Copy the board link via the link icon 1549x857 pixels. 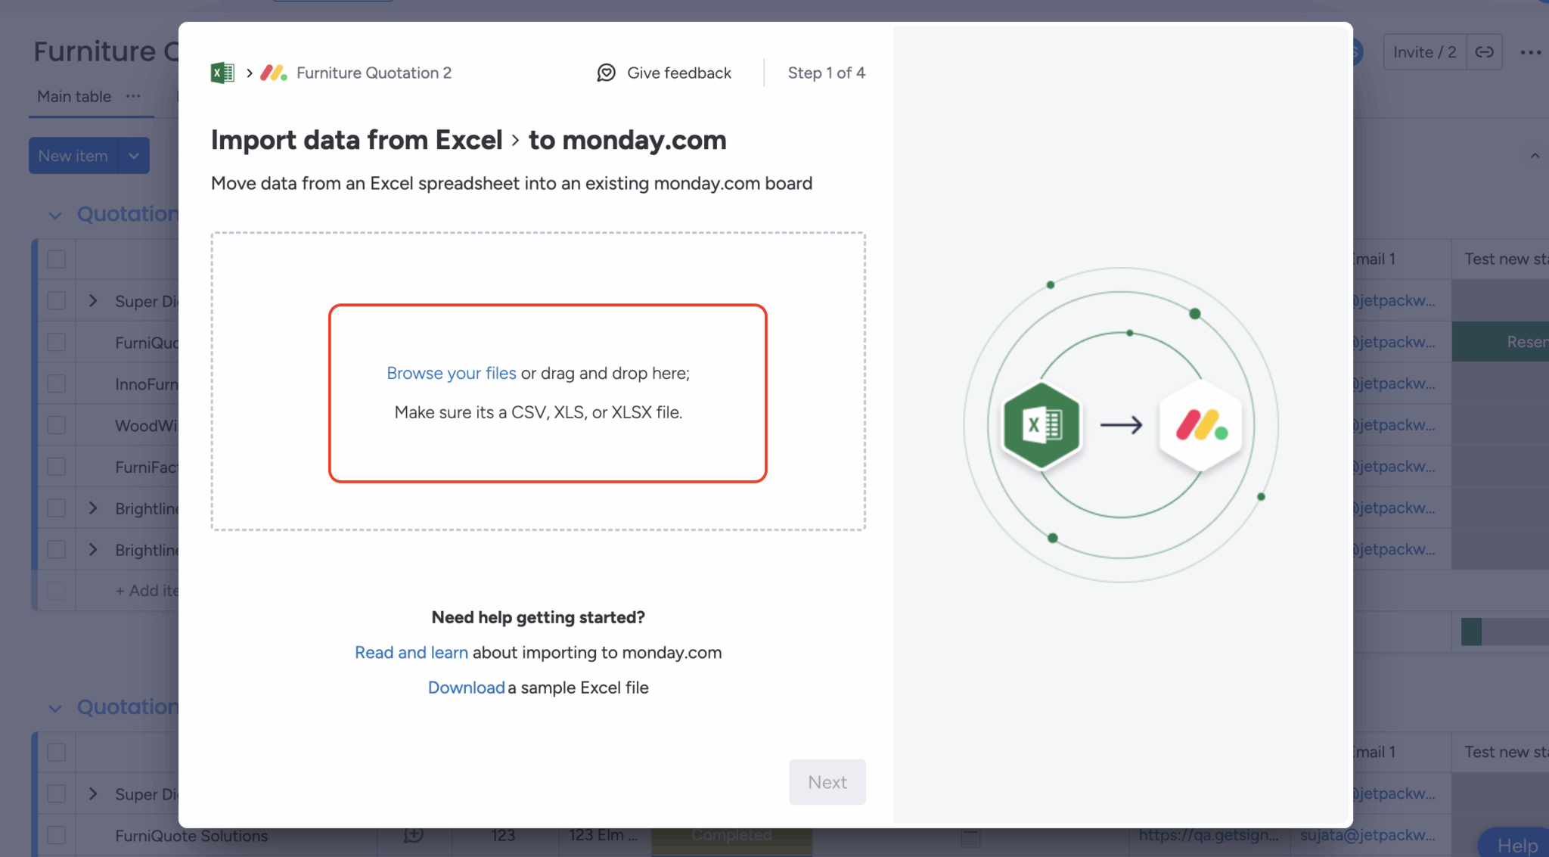[1484, 52]
